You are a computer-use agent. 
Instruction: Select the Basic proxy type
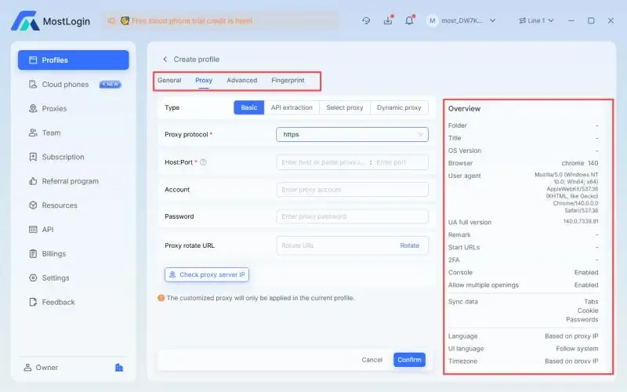click(x=248, y=107)
